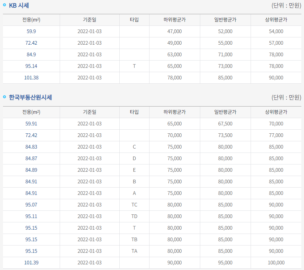
Task: Click 타입 header in 한국부동산원시세 table
Action: click(x=134, y=112)
